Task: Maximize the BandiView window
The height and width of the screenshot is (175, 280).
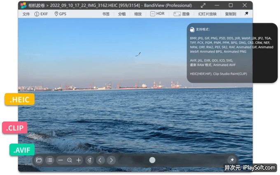Action: pyautogui.click(x=231, y=5)
